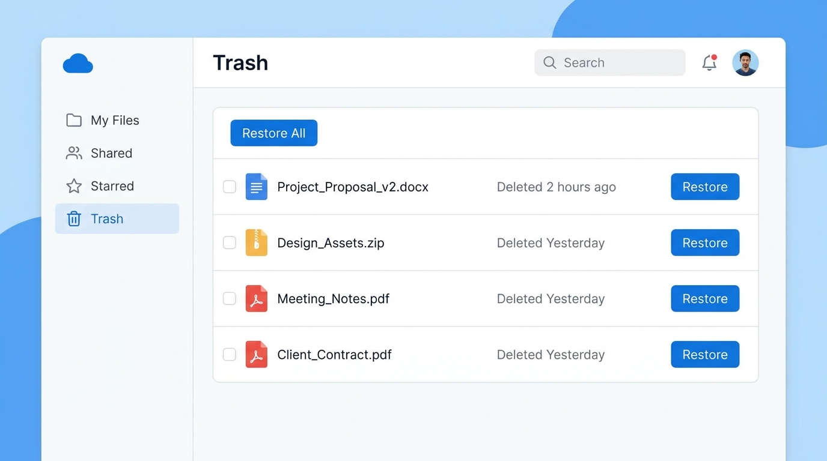Check the Meeting_Notes.pdf checkbox

pyautogui.click(x=230, y=298)
